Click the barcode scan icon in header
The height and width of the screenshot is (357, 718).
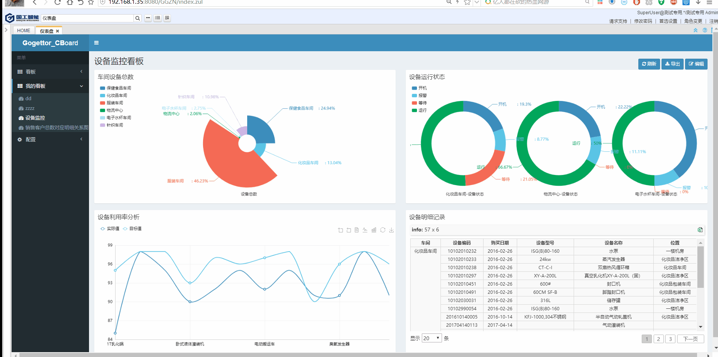[157, 18]
